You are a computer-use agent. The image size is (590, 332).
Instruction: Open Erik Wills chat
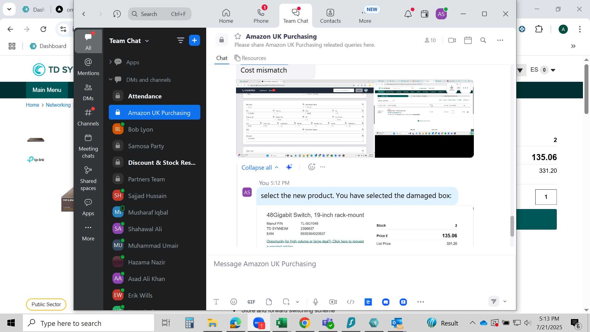(154, 295)
